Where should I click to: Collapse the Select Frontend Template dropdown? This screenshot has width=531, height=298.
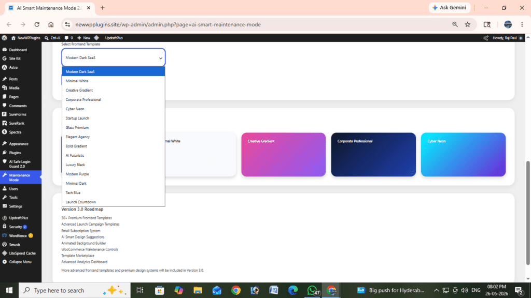114,57
